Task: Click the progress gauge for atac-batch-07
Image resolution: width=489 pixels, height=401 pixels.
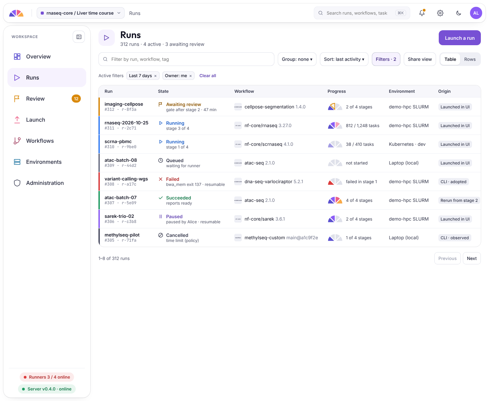Action: [x=335, y=200]
